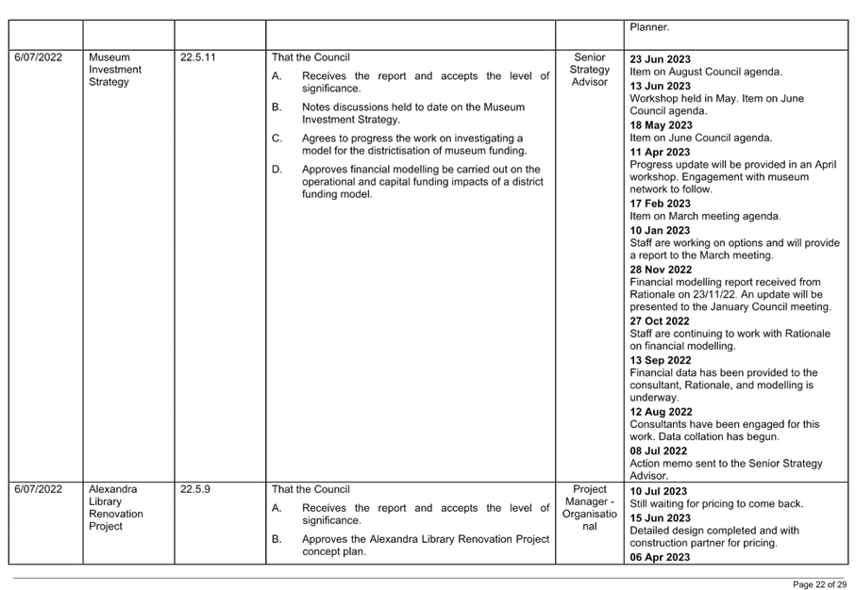This screenshot has width=856, height=590.
Task: Select 'Approves the Alexandra Library Renovation Project' text
Action: click(426, 539)
